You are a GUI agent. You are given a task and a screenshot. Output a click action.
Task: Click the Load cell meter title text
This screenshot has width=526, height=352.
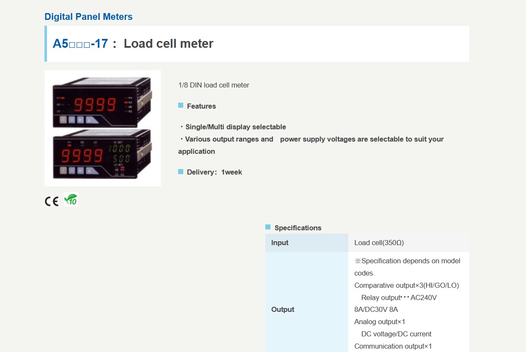coord(168,44)
